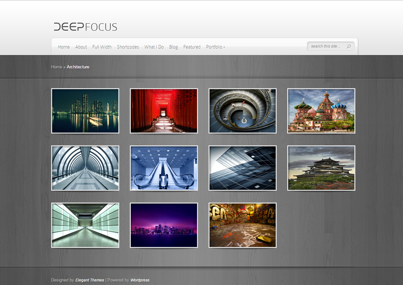This screenshot has height=285, width=403.
Task: Switch to the Blog section
Action: (x=173, y=47)
